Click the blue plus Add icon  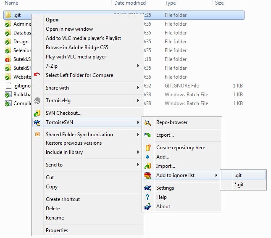pyautogui.click(x=147, y=157)
